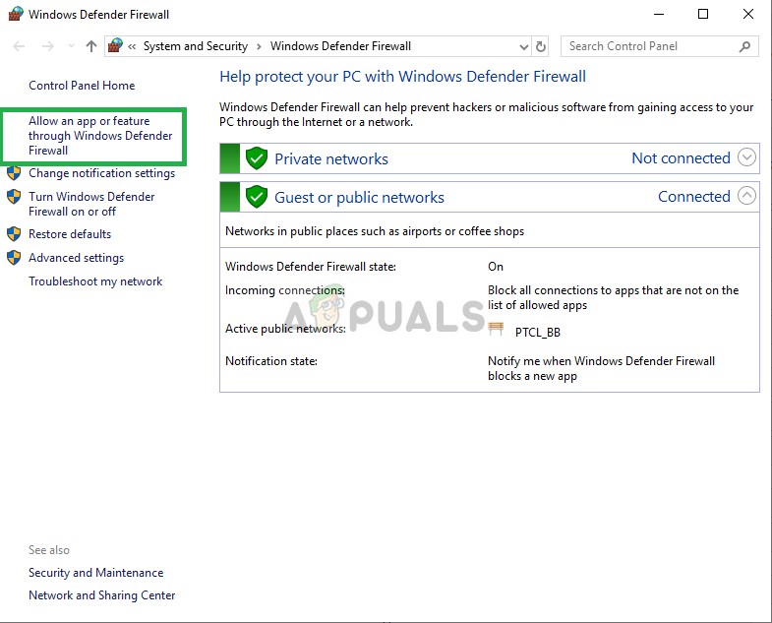Viewport: 772px width, 623px height.
Task: Click the firewall state value On
Action: click(496, 267)
